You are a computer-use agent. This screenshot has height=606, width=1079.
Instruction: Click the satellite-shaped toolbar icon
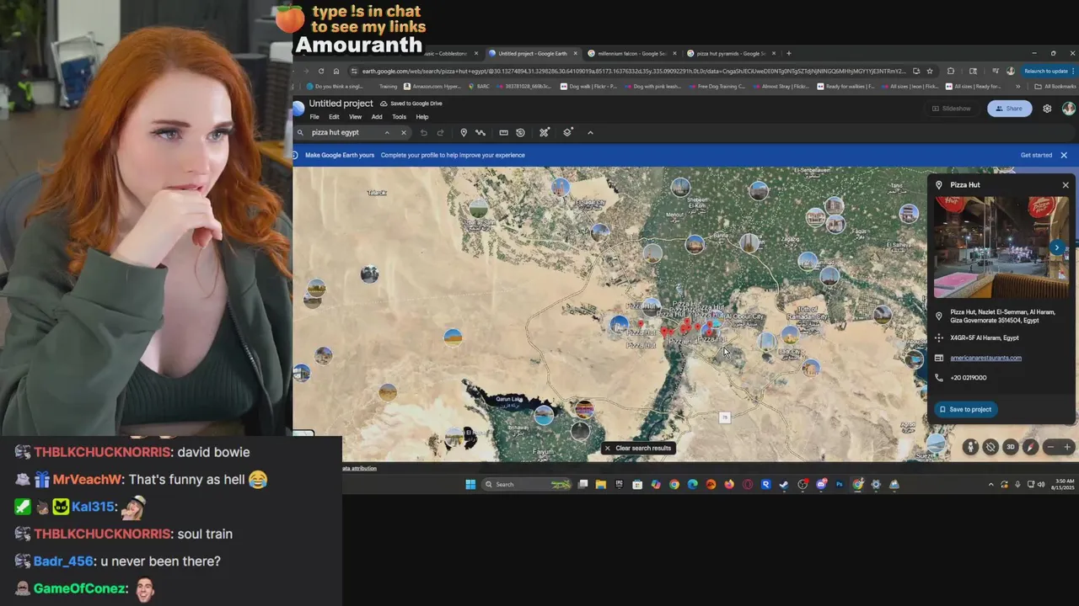tap(545, 132)
